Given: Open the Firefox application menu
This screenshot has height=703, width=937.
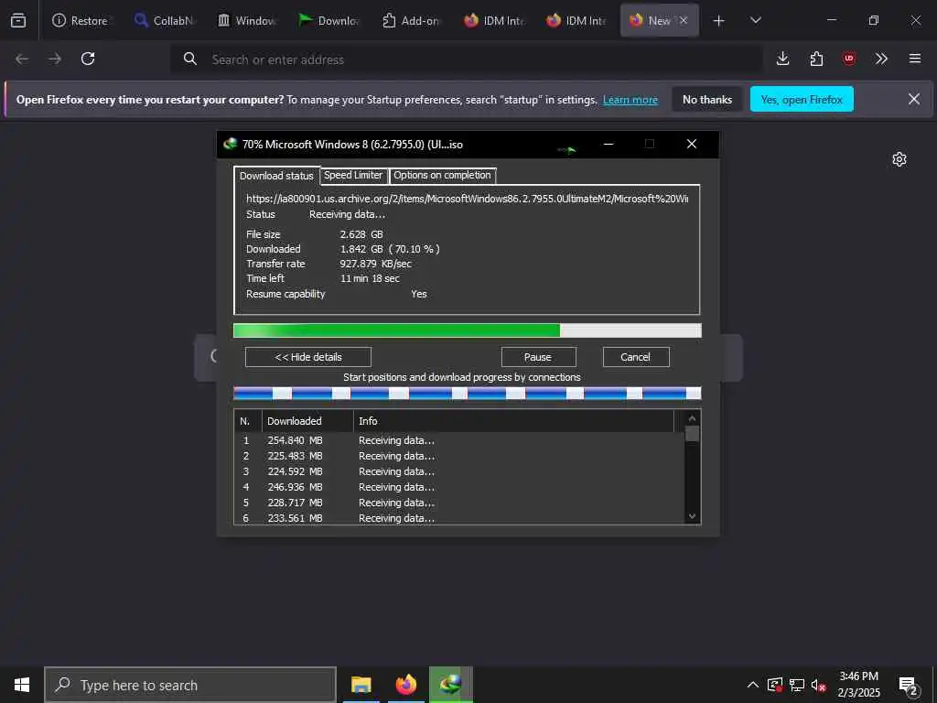Looking at the screenshot, I should click(x=915, y=59).
